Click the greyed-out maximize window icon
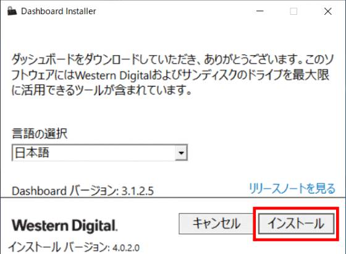 [x=293, y=11]
